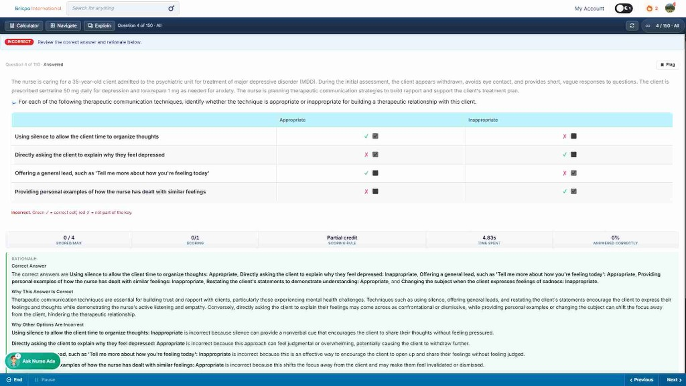This screenshot has width=686, height=386.
Task: Open the Navigate question panel
Action: (x=63, y=25)
